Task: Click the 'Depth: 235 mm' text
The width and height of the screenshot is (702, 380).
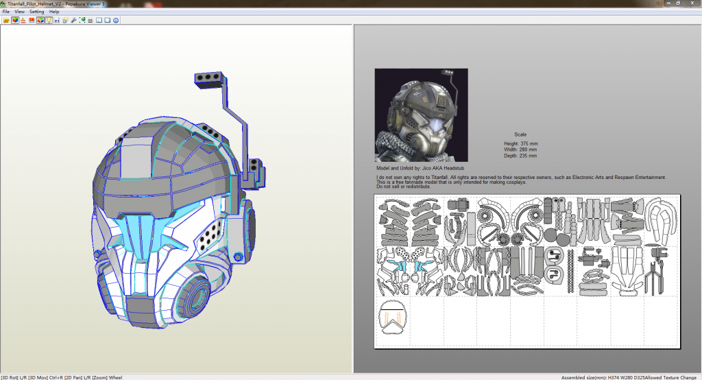Action: (x=520, y=156)
